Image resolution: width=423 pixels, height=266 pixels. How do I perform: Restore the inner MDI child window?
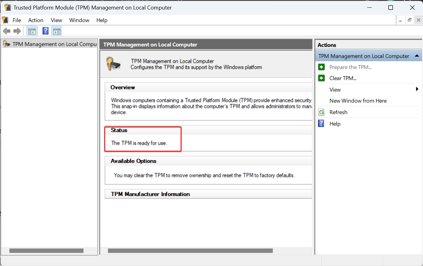(x=409, y=20)
